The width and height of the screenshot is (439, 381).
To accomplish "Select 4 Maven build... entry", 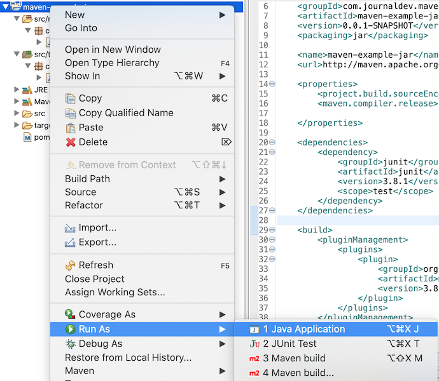I will point(336,373).
